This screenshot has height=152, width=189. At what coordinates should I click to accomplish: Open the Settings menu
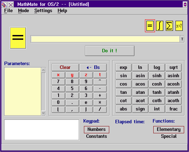[43, 11]
